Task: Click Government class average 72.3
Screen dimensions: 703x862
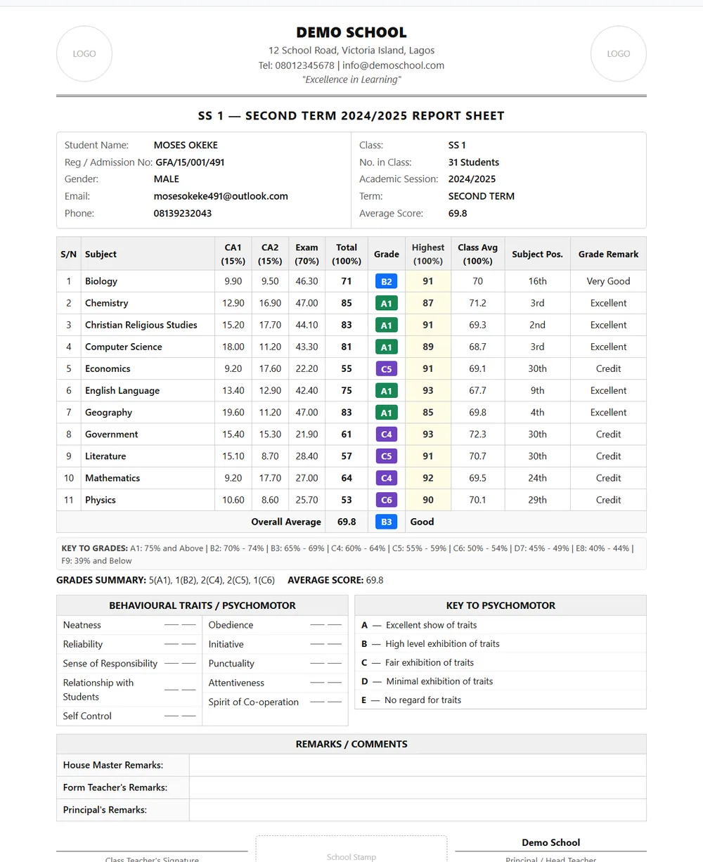Action: point(478,434)
